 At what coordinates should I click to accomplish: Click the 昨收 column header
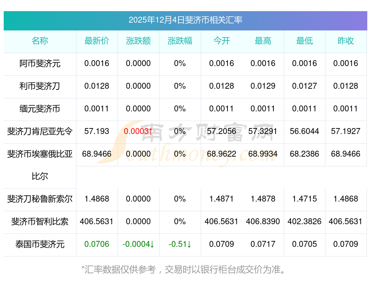tap(346, 41)
